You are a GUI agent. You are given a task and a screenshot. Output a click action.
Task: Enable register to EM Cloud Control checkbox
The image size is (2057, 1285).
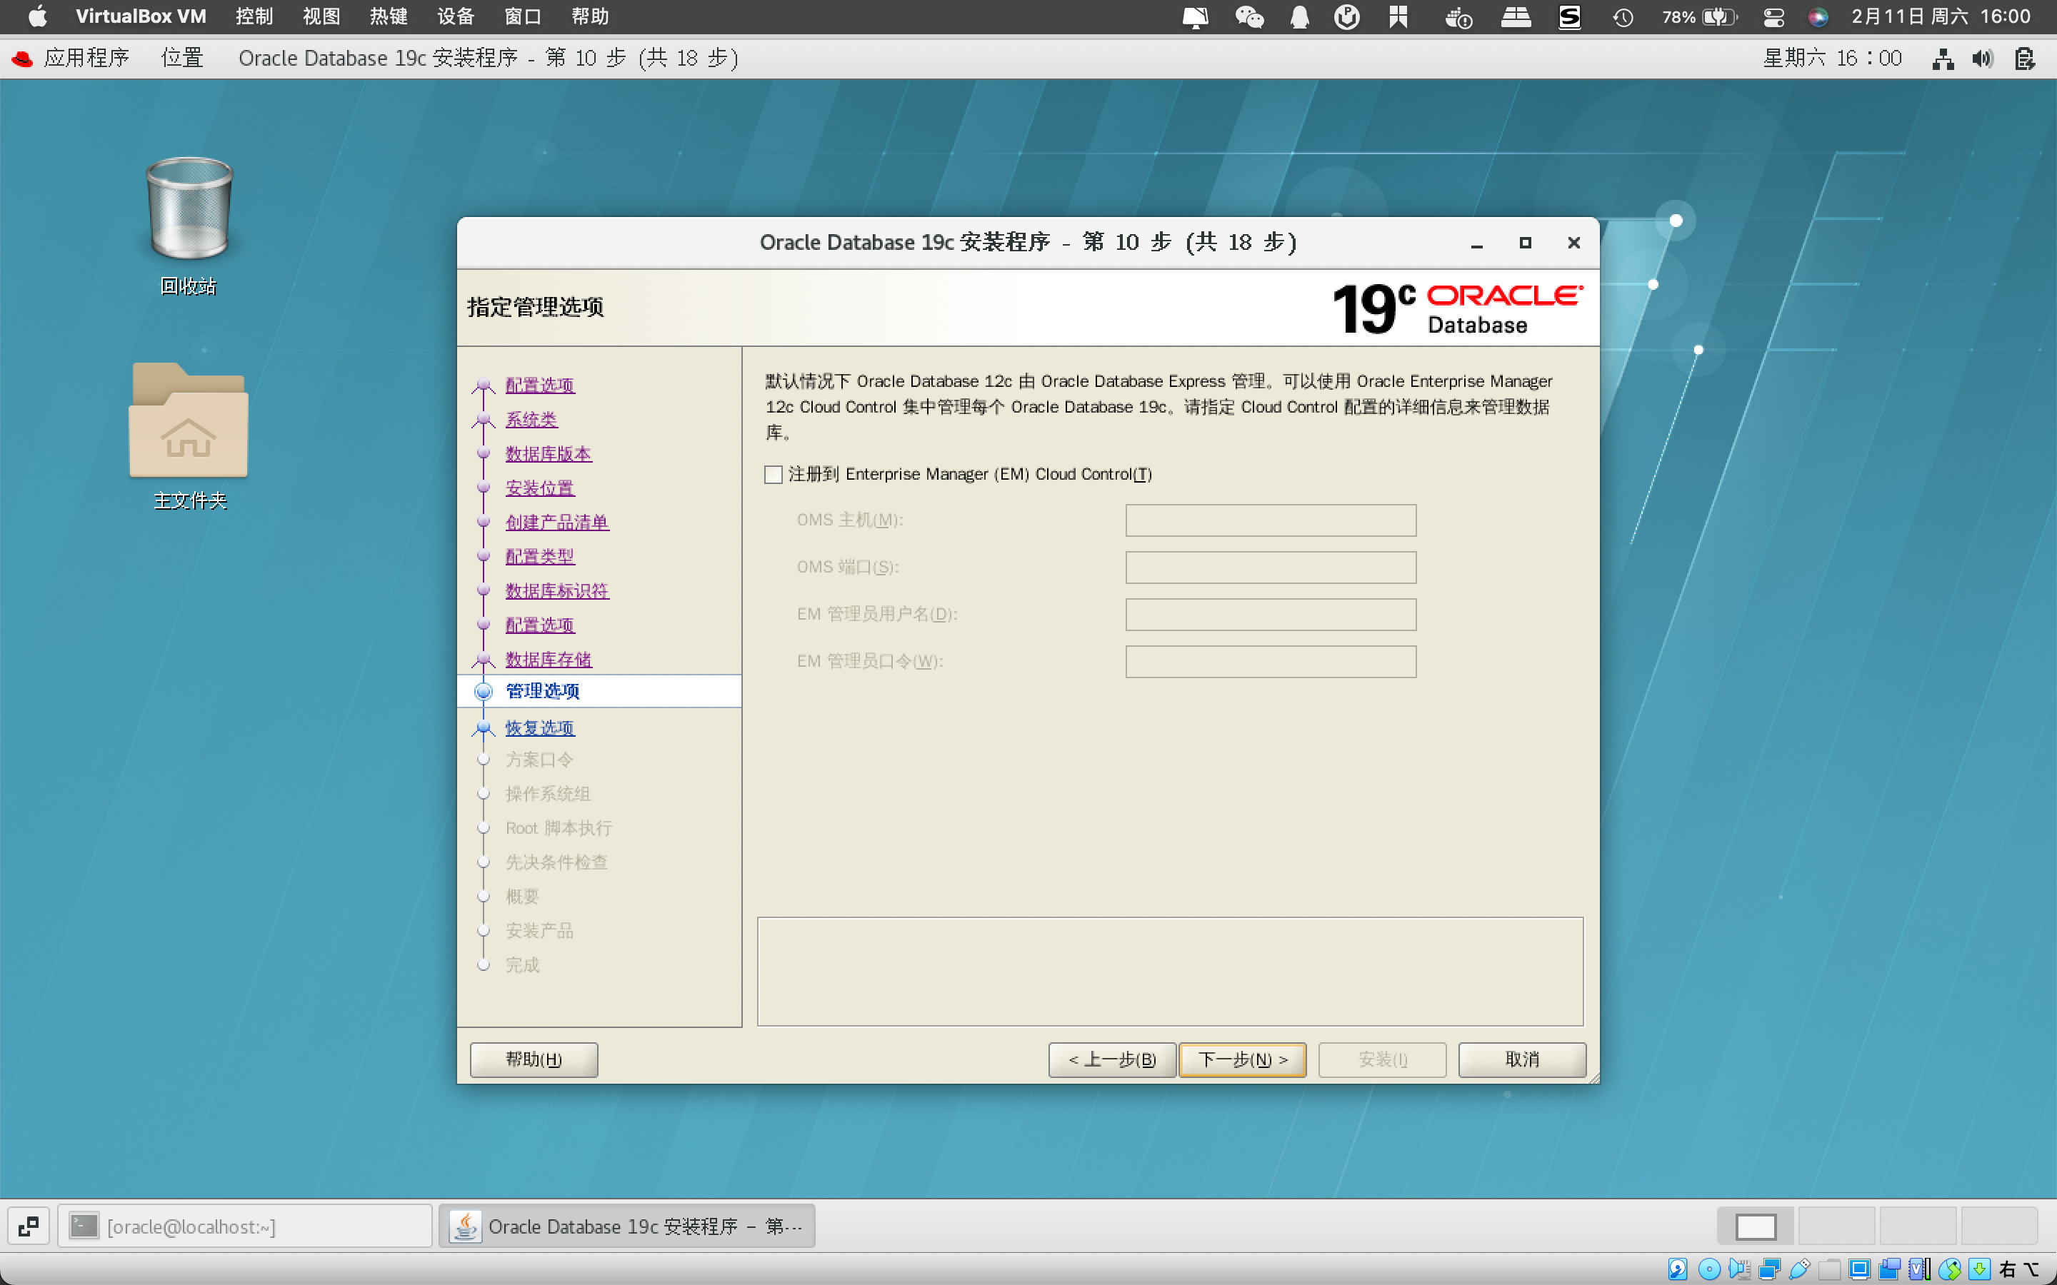(x=773, y=474)
